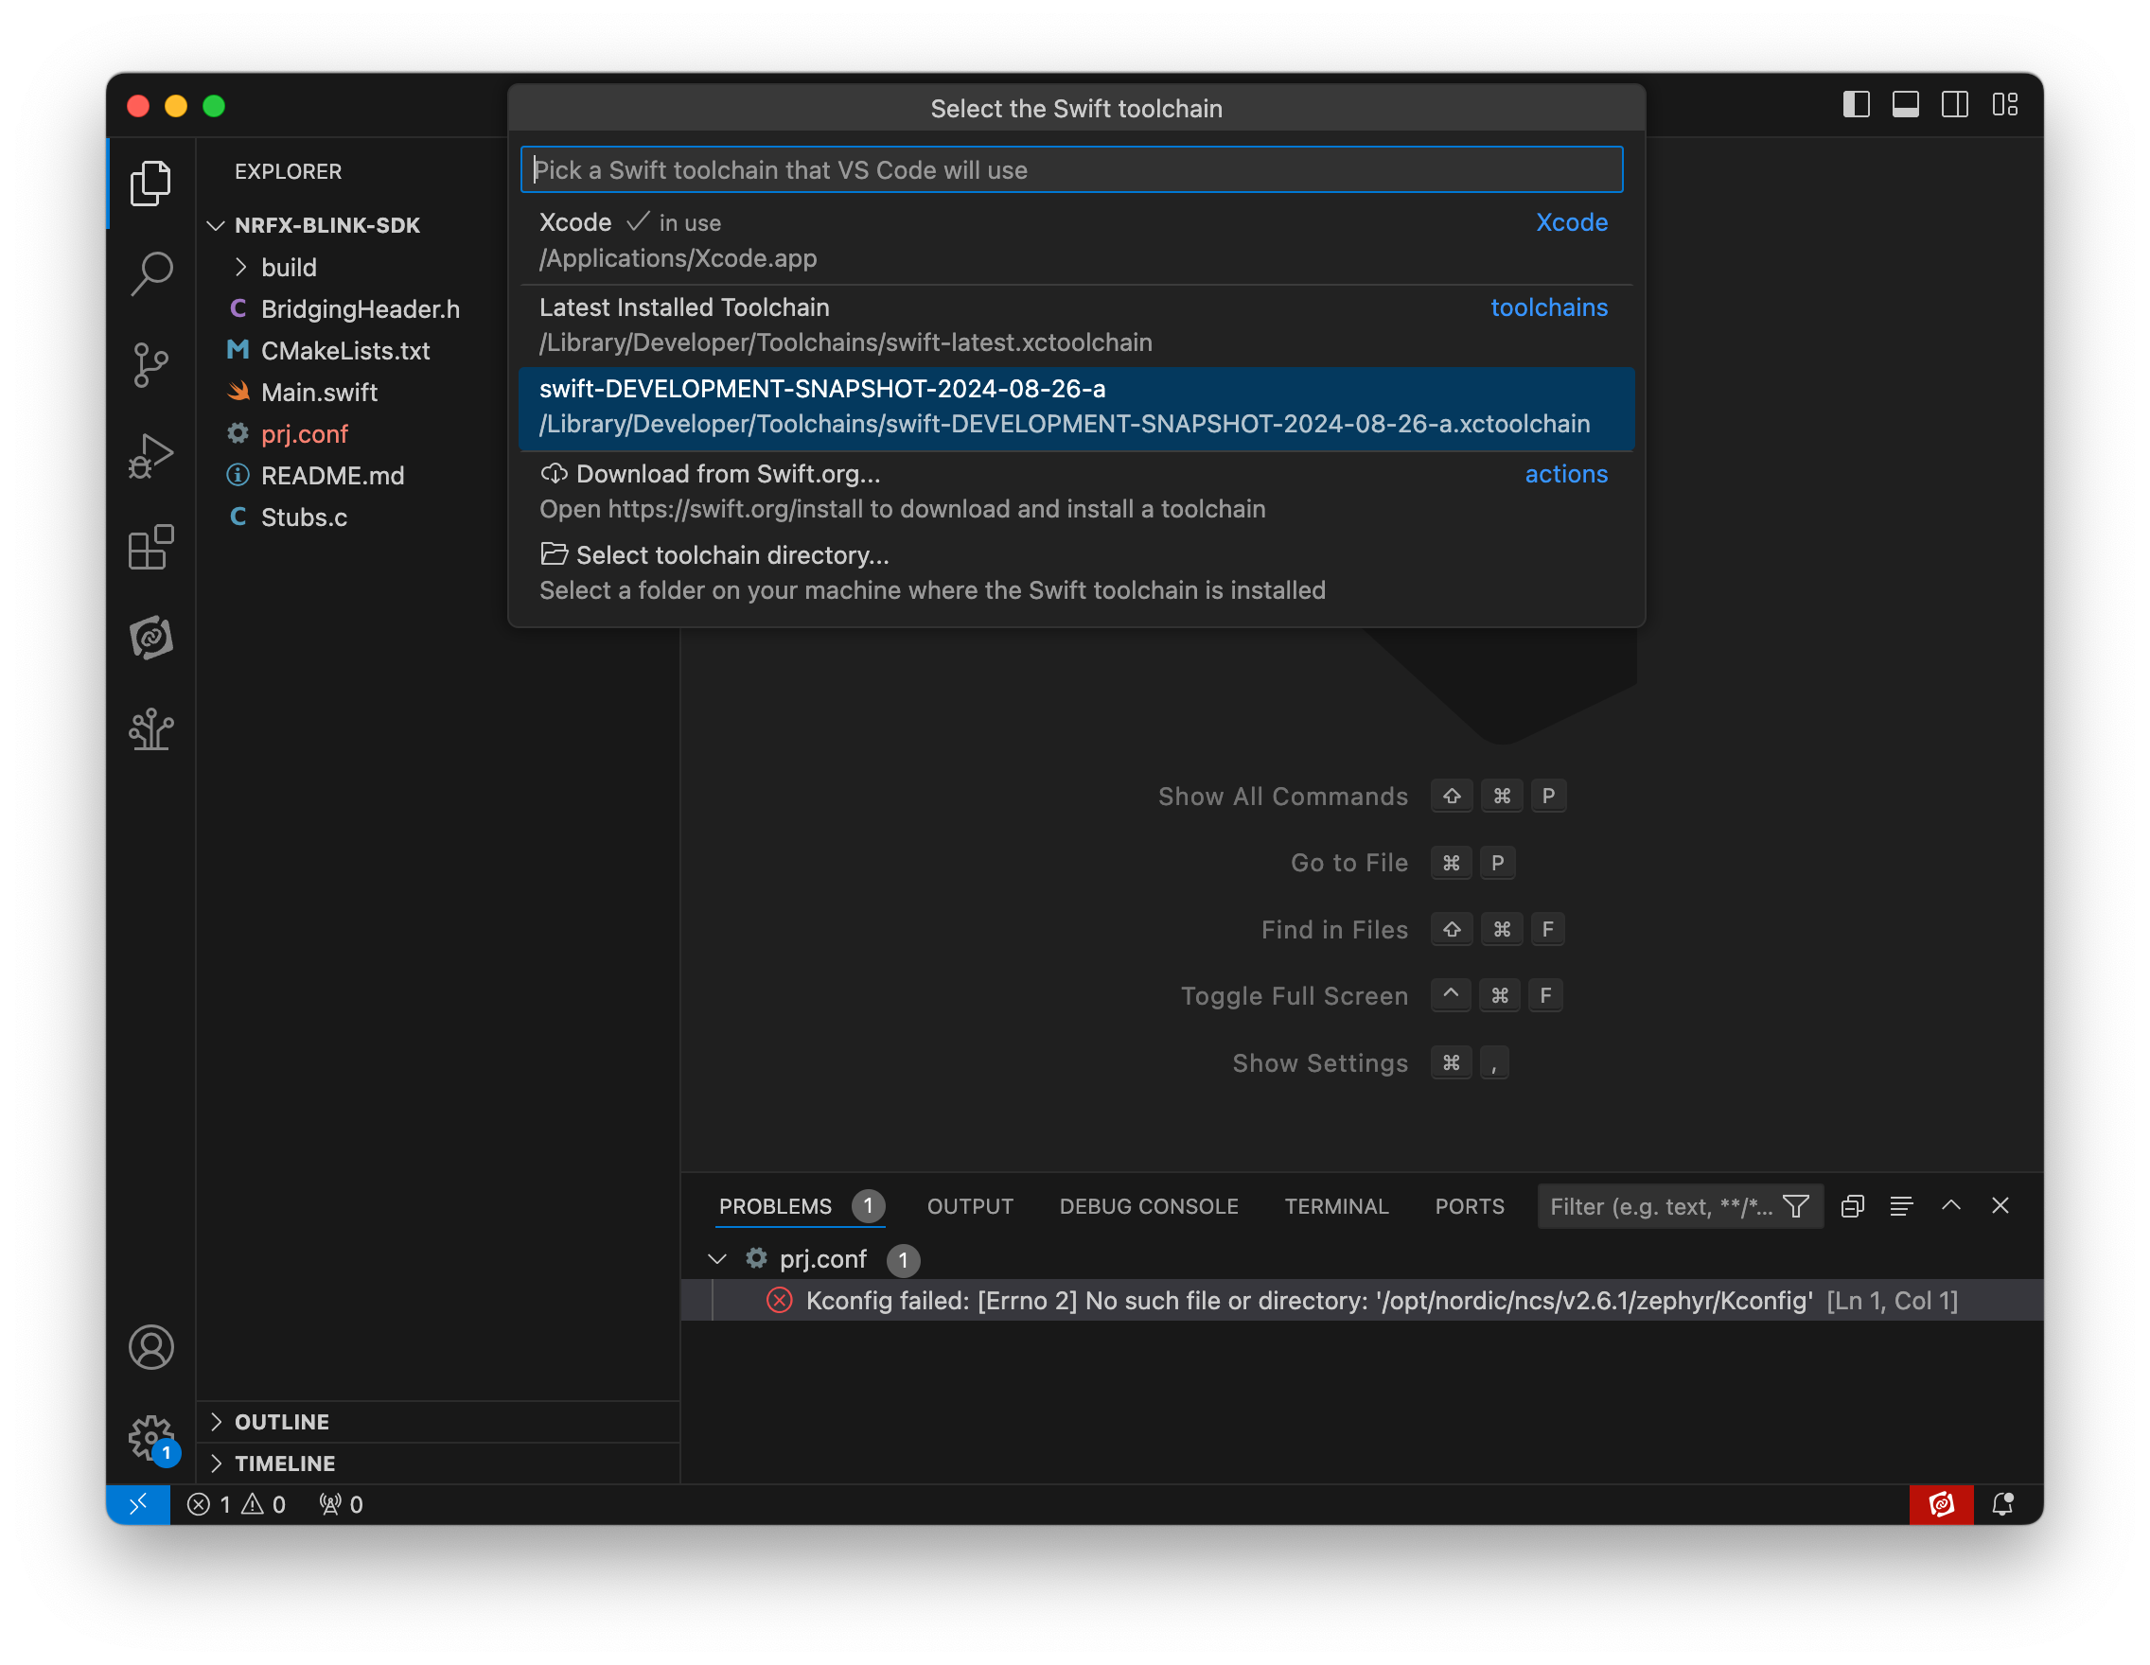The image size is (2150, 1665).
Task: Click the EXPLORER panel title
Action: point(288,171)
